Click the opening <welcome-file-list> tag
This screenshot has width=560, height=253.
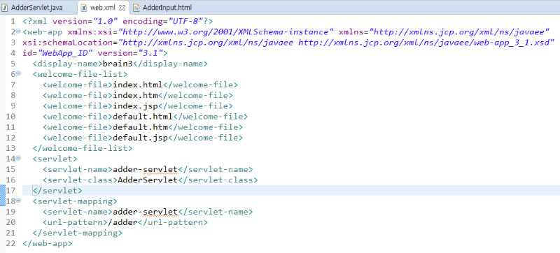(x=80, y=74)
